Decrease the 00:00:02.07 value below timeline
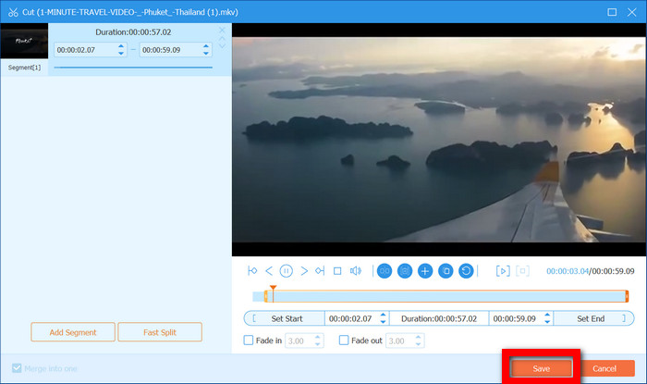Screen dimensions: 647x384 [383, 322]
